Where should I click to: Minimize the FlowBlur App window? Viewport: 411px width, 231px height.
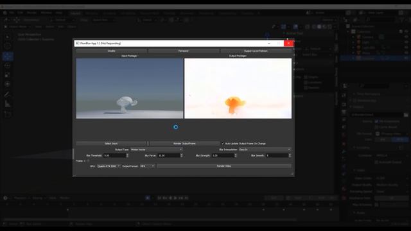269,43
